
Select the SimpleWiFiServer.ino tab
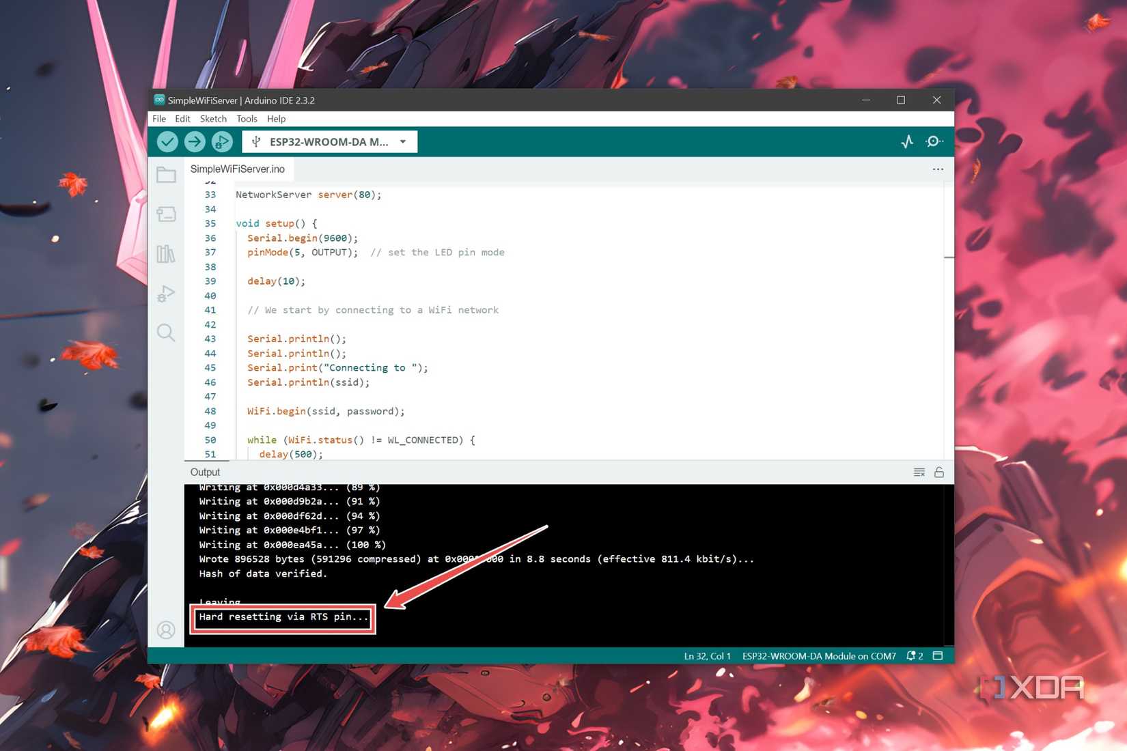click(238, 169)
